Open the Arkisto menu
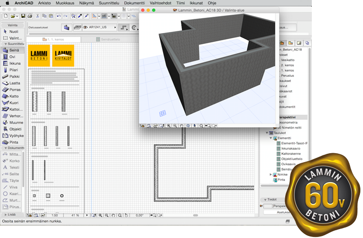The image size is (363, 238). pyautogui.click(x=44, y=3)
